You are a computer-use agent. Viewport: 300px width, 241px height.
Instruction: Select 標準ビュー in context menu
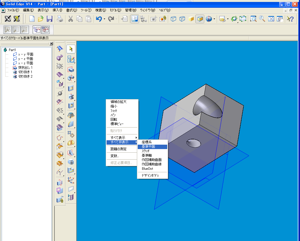click(x=122, y=124)
